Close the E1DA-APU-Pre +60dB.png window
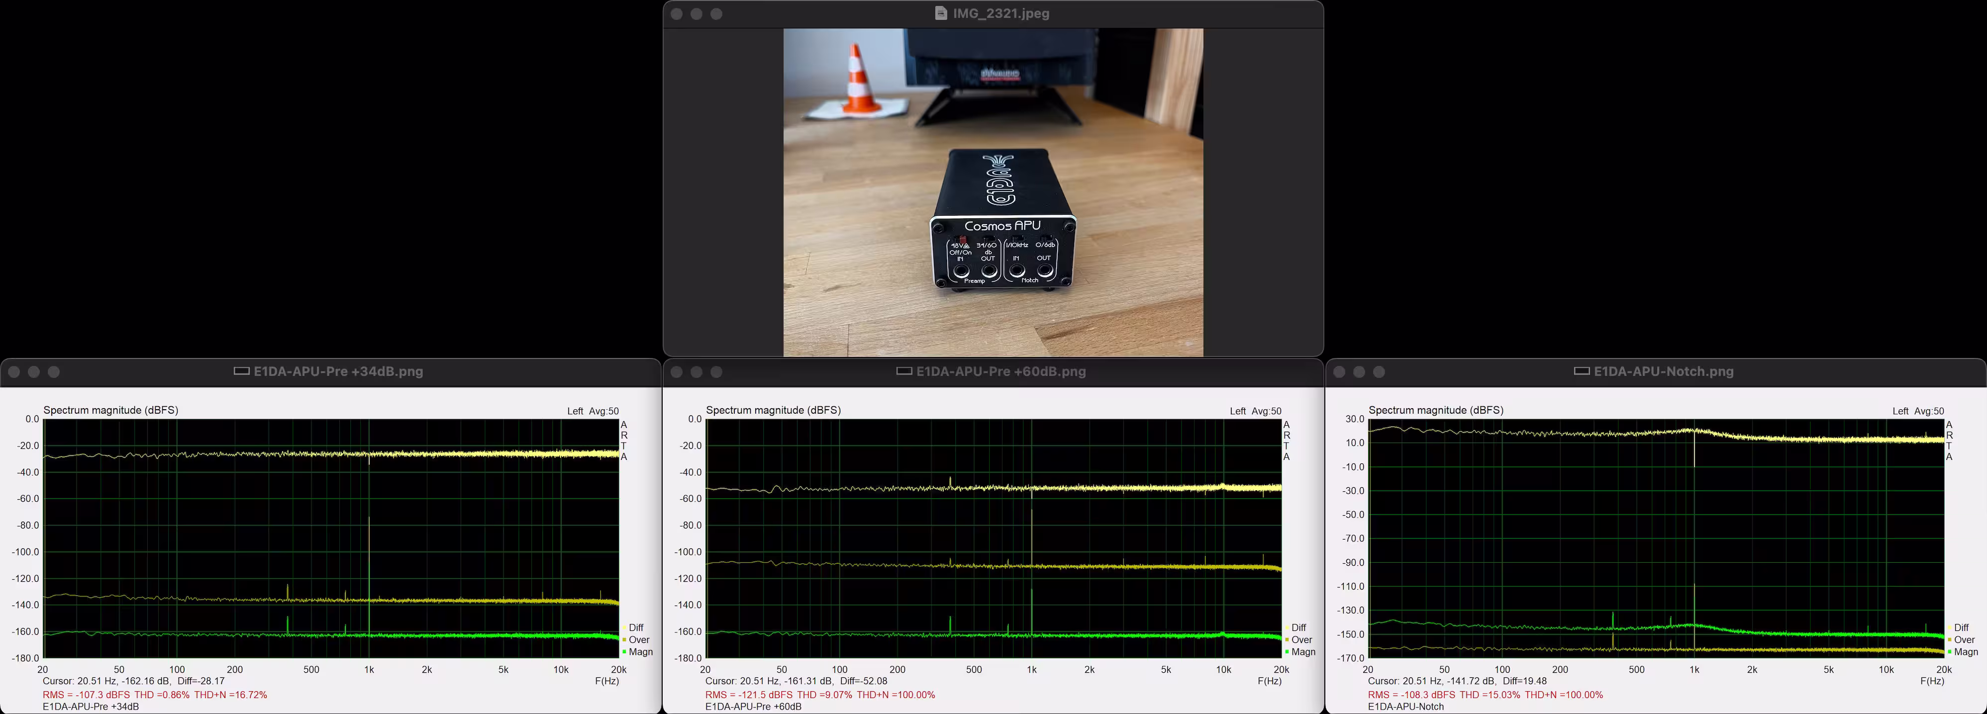 tap(677, 371)
